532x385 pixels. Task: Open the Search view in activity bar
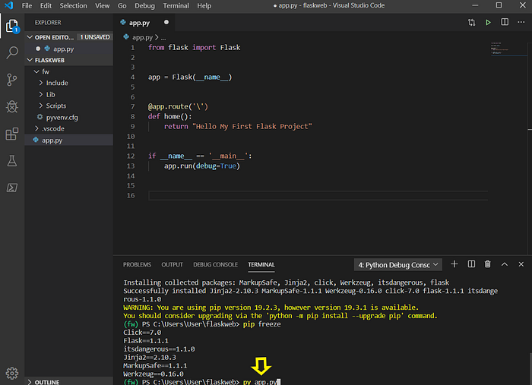click(x=12, y=52)
